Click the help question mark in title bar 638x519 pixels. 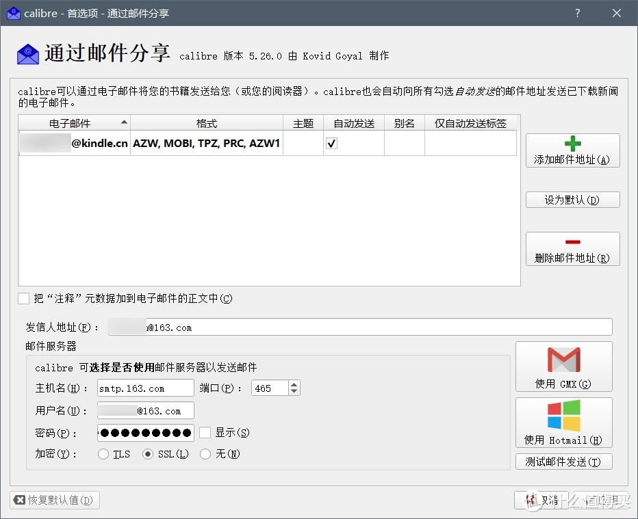coord(578,13)
